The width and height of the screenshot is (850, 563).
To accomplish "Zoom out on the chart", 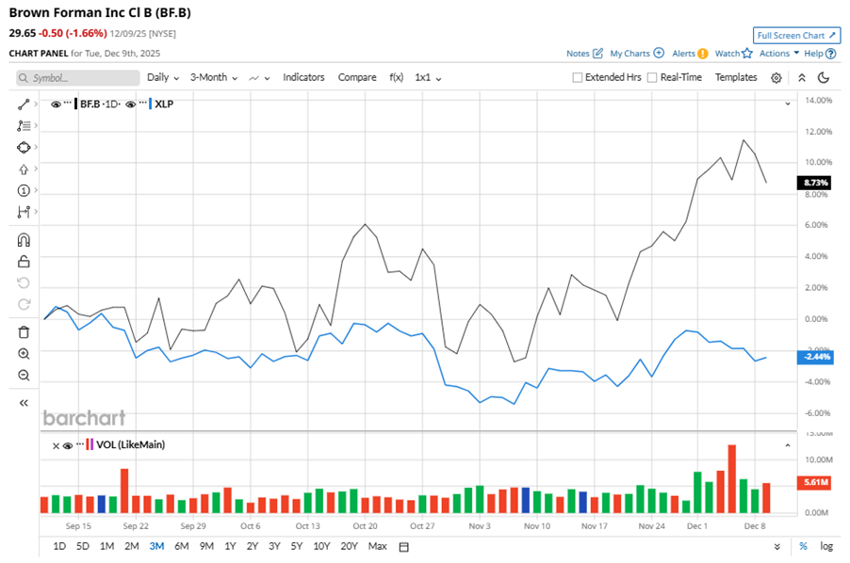I will tap(24, 375).
